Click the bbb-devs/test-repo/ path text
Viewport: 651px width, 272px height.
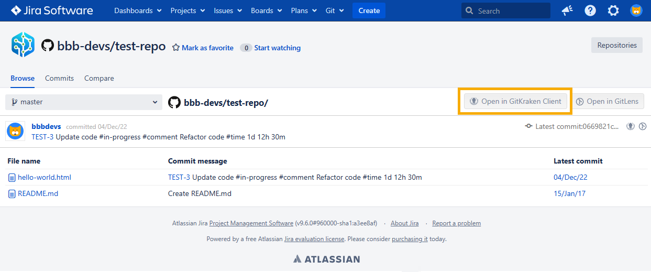pyautogui.click(x=226, y=102)
